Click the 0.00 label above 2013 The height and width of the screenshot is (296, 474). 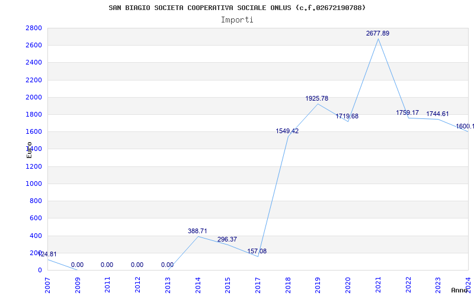click(167, 265)
